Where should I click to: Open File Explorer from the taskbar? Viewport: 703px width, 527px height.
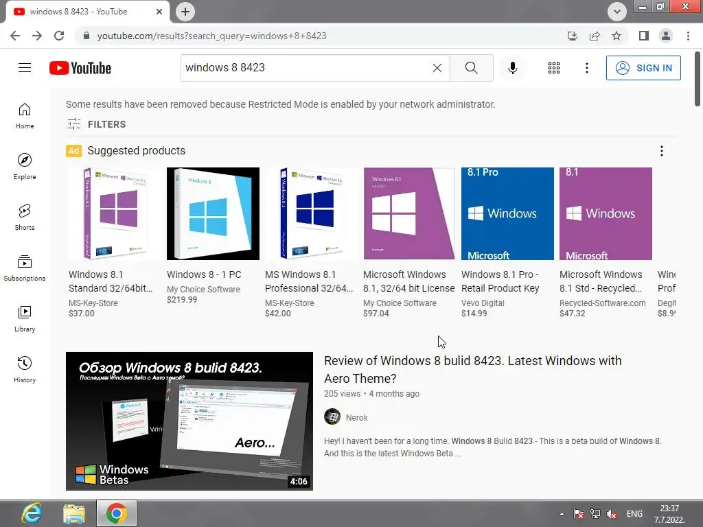pyautogui.click(x=74, y=513)
